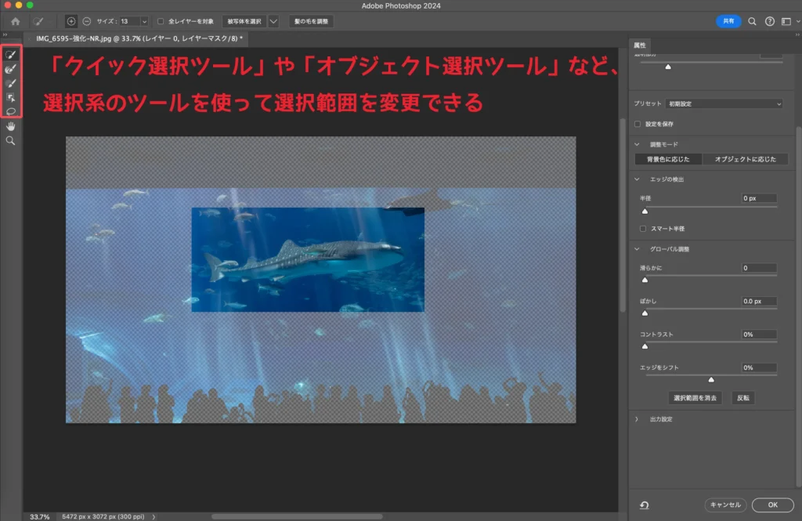The height and width of the screenshot is (521, 802).
Task: Enable the スマート半径 checkbox
Action: tap(643, 229)
